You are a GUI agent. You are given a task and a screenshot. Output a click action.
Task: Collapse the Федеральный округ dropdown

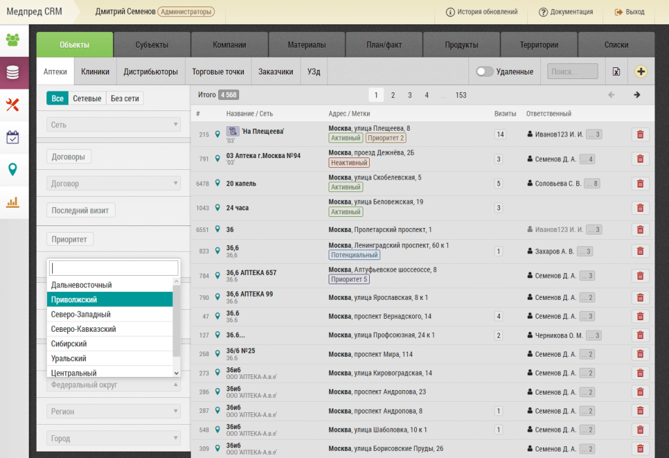click(114, 385)
